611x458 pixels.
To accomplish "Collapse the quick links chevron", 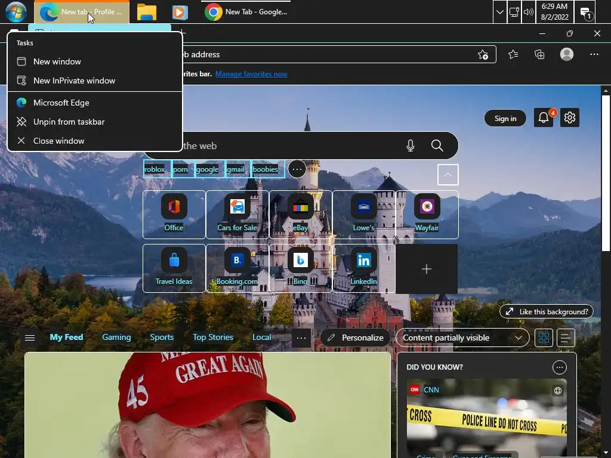I will click(x=448, y=175).
